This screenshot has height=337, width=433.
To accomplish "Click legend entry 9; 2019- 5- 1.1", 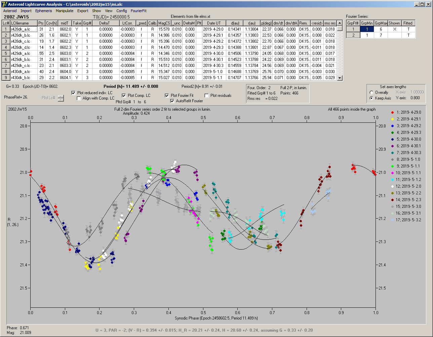I will coord(406,166).
